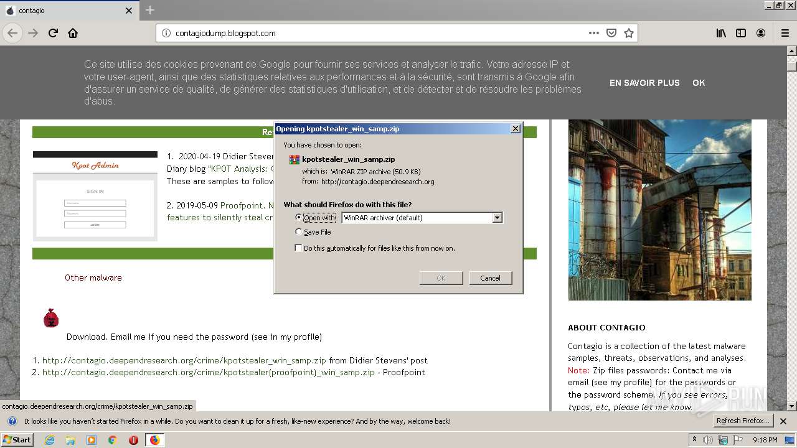Accept cookies with the OK link
797x448 pixels.
pos(699,83)
